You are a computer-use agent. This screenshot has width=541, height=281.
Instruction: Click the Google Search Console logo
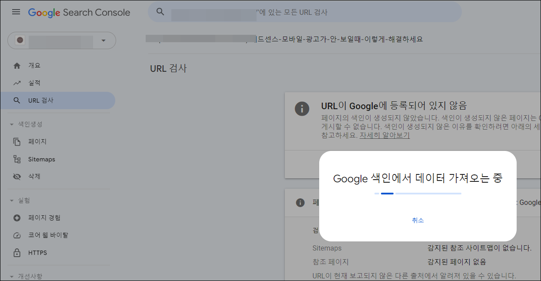(x=79, y=12)
